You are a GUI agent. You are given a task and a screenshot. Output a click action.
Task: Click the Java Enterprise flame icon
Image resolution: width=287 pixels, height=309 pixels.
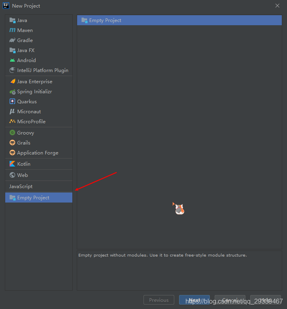[13, 81]
